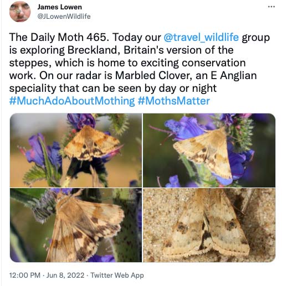View bottom-right moth on sand photo
The height and width of the screenshot is (286, 282).
click(209, 225)
